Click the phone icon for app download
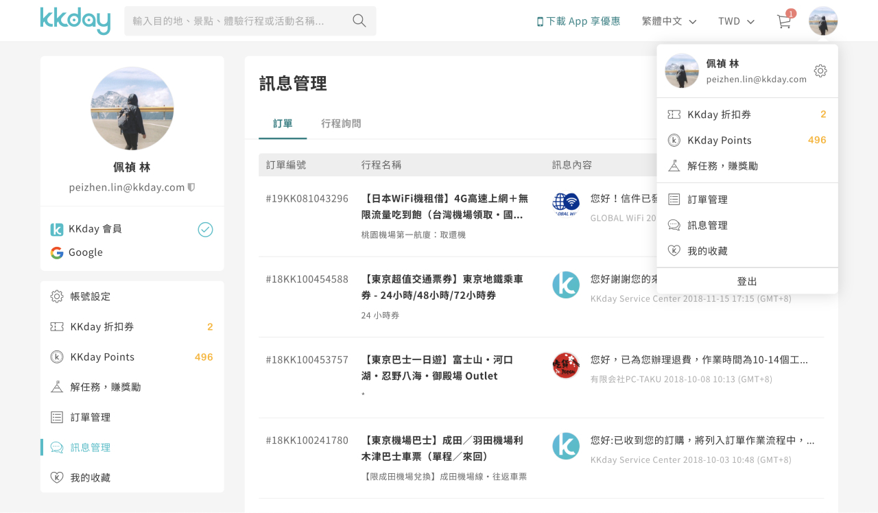The height and width of the screenshot is (513, 878). (540, 21)
